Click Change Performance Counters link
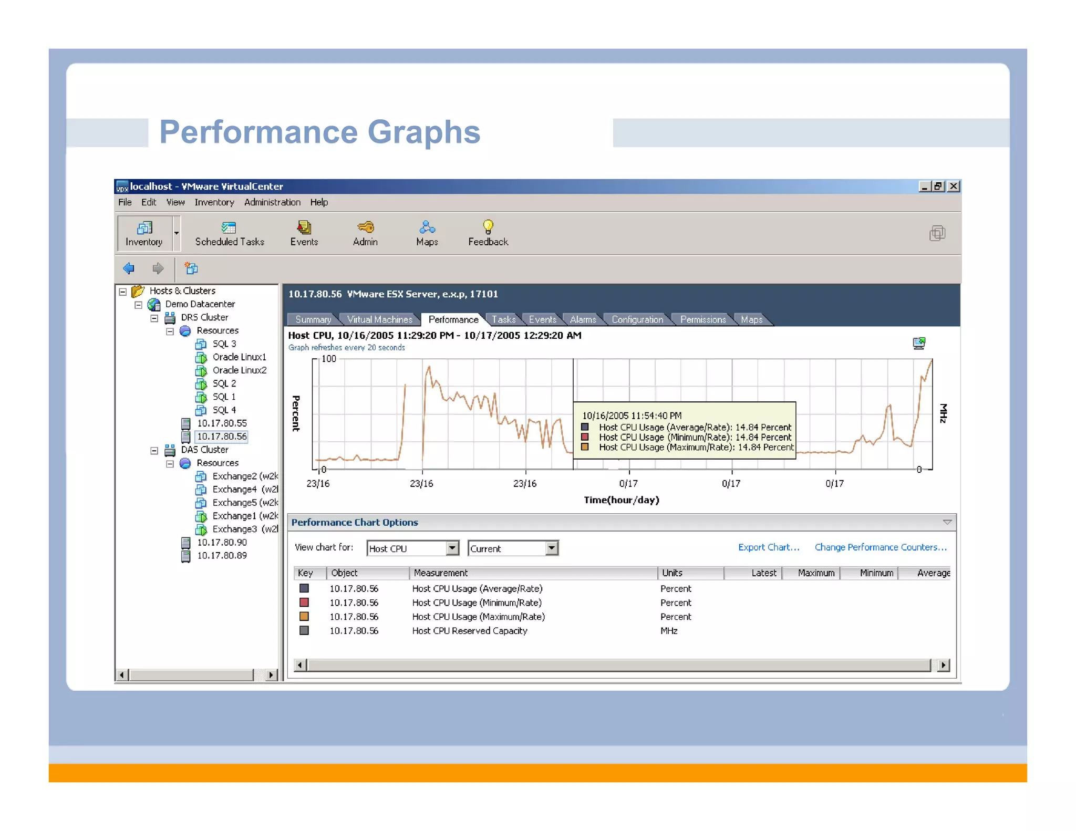 [x=881, y=547]
